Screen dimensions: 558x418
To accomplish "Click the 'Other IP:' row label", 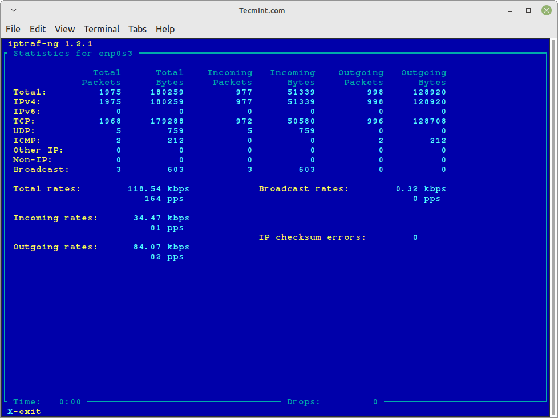I will [x=38, y=150].
